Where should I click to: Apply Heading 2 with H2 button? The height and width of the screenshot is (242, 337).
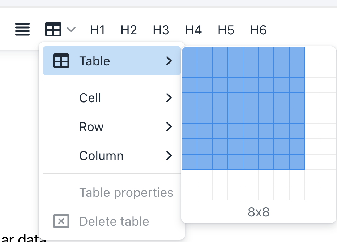(128, 30)
